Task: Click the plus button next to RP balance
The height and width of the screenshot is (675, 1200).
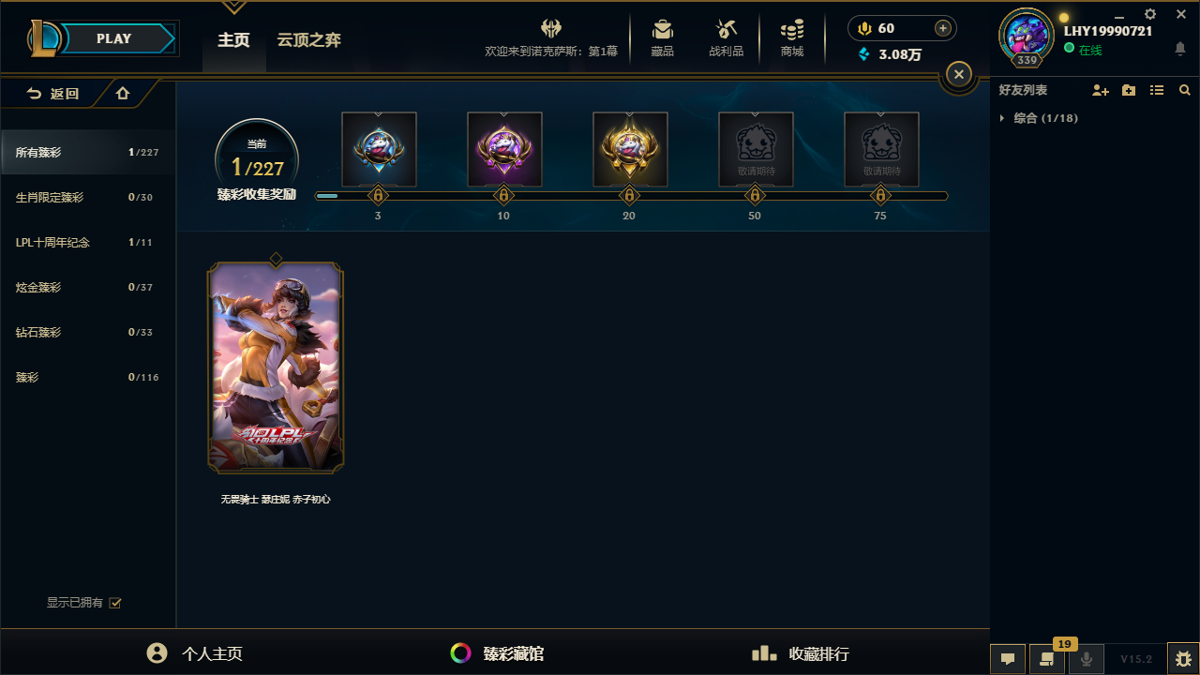Action: (x=943, y=28)
